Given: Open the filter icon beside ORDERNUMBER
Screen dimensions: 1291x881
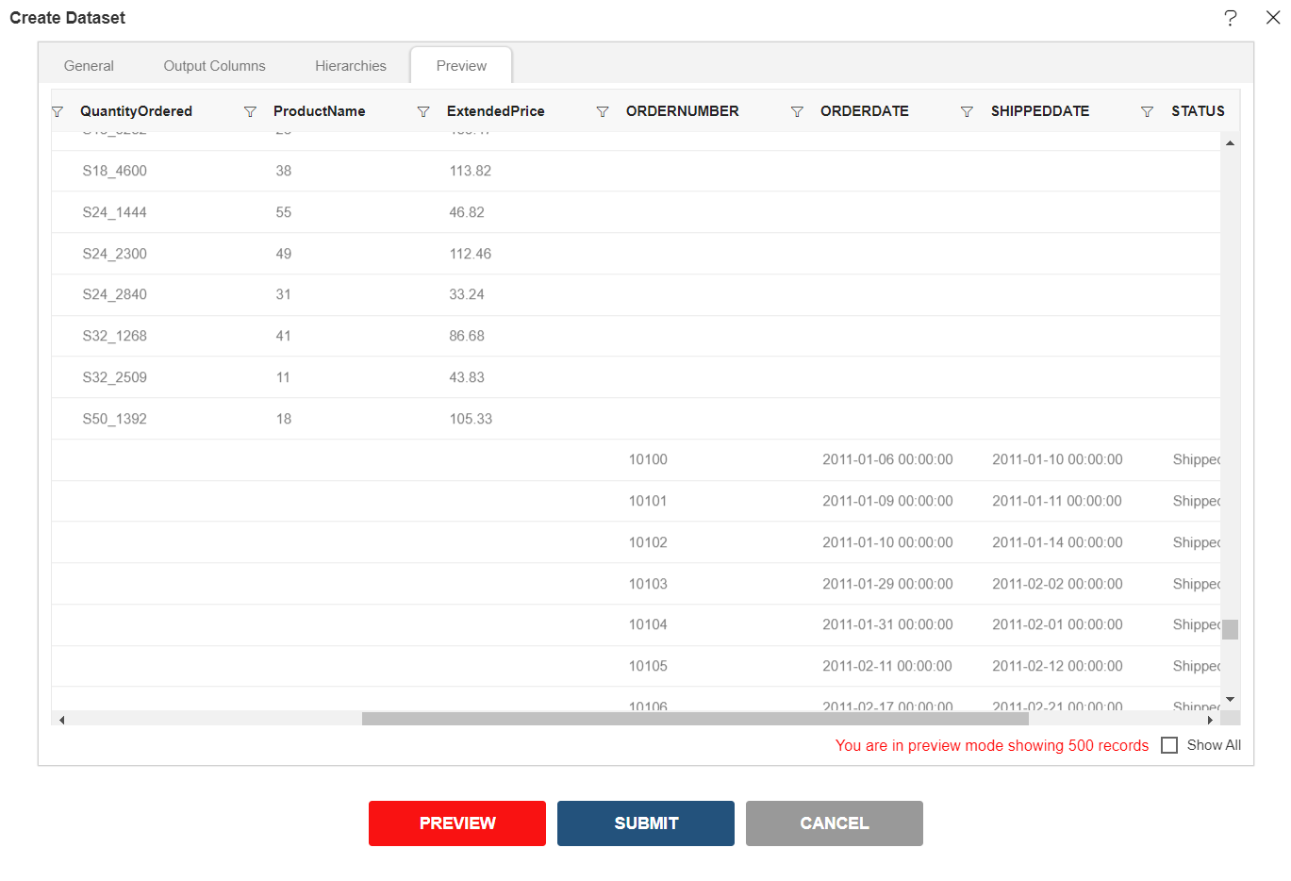Looking at the screenshot, I should (x=603, y=111).
